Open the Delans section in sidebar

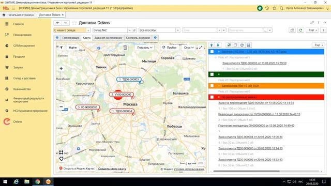18,122
